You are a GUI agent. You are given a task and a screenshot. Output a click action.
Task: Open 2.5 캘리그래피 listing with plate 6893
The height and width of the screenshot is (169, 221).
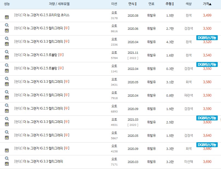pyautogui.click(x=42, y=108)
